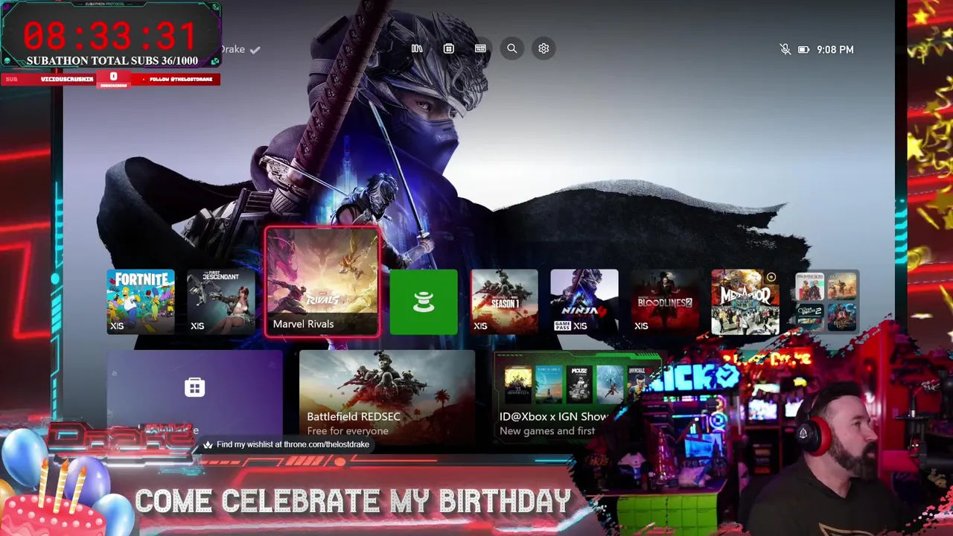Open the Settings gear icon

tap(544, 48)
